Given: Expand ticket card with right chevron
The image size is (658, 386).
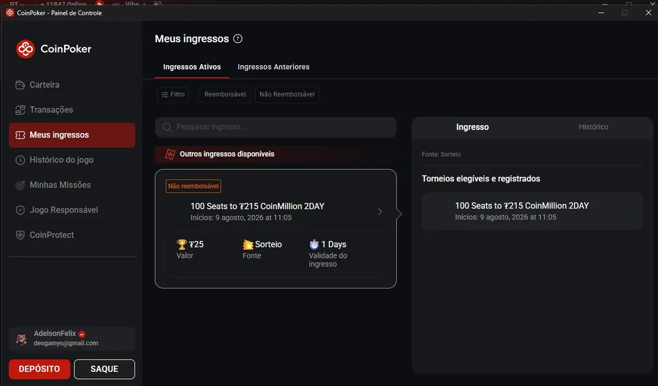Looking at the screenshot, I should [380, 212].
